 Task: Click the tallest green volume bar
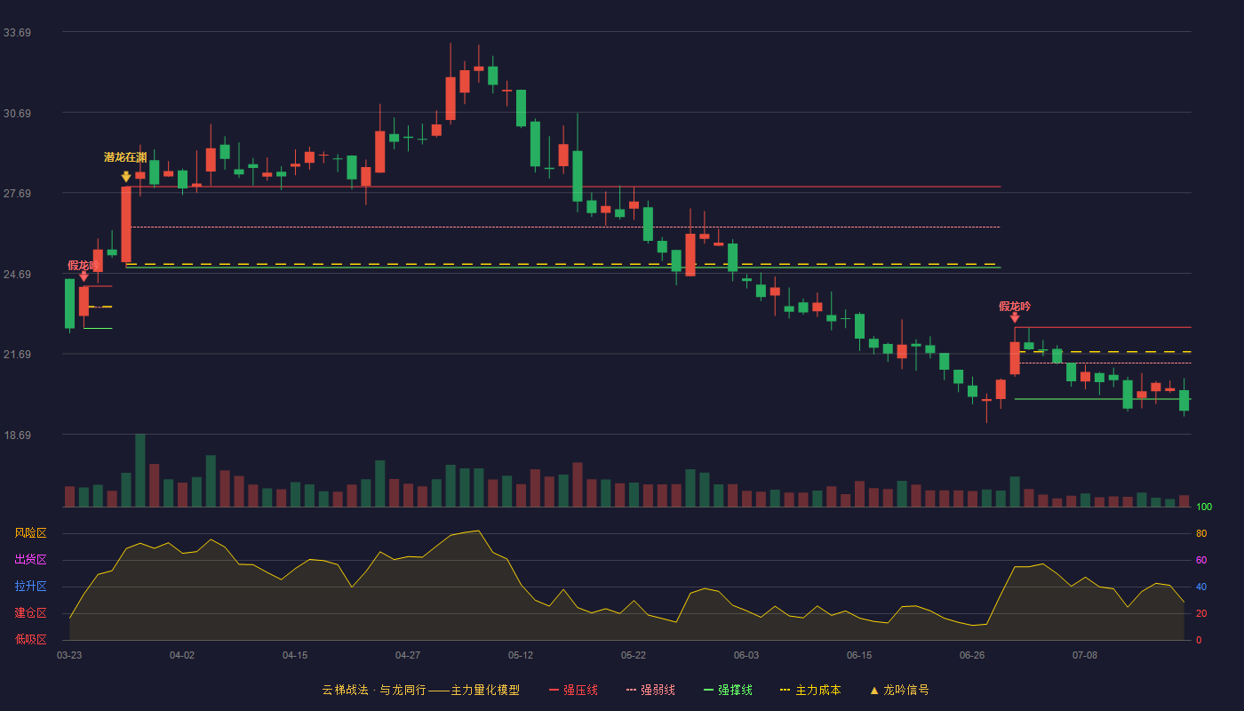(x=140, y=470)
